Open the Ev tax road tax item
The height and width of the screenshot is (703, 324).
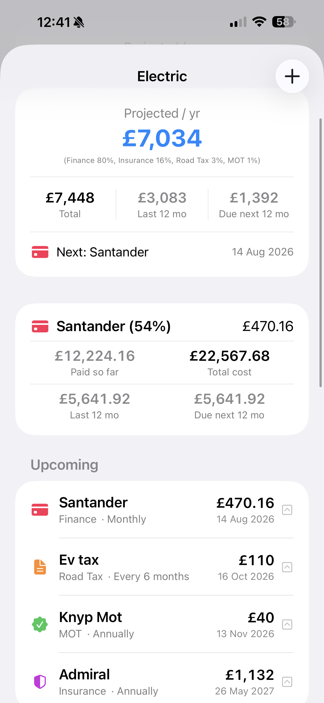click(x=162, y=567)
